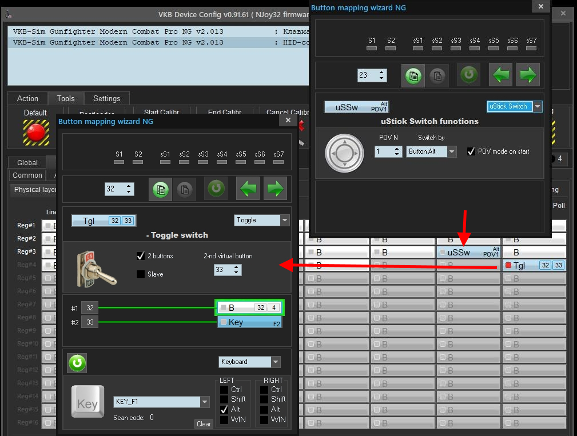Select the Key F2 output button
This screenshot has width=577, height=436.
pyautogui.click(x=249, y=322)
